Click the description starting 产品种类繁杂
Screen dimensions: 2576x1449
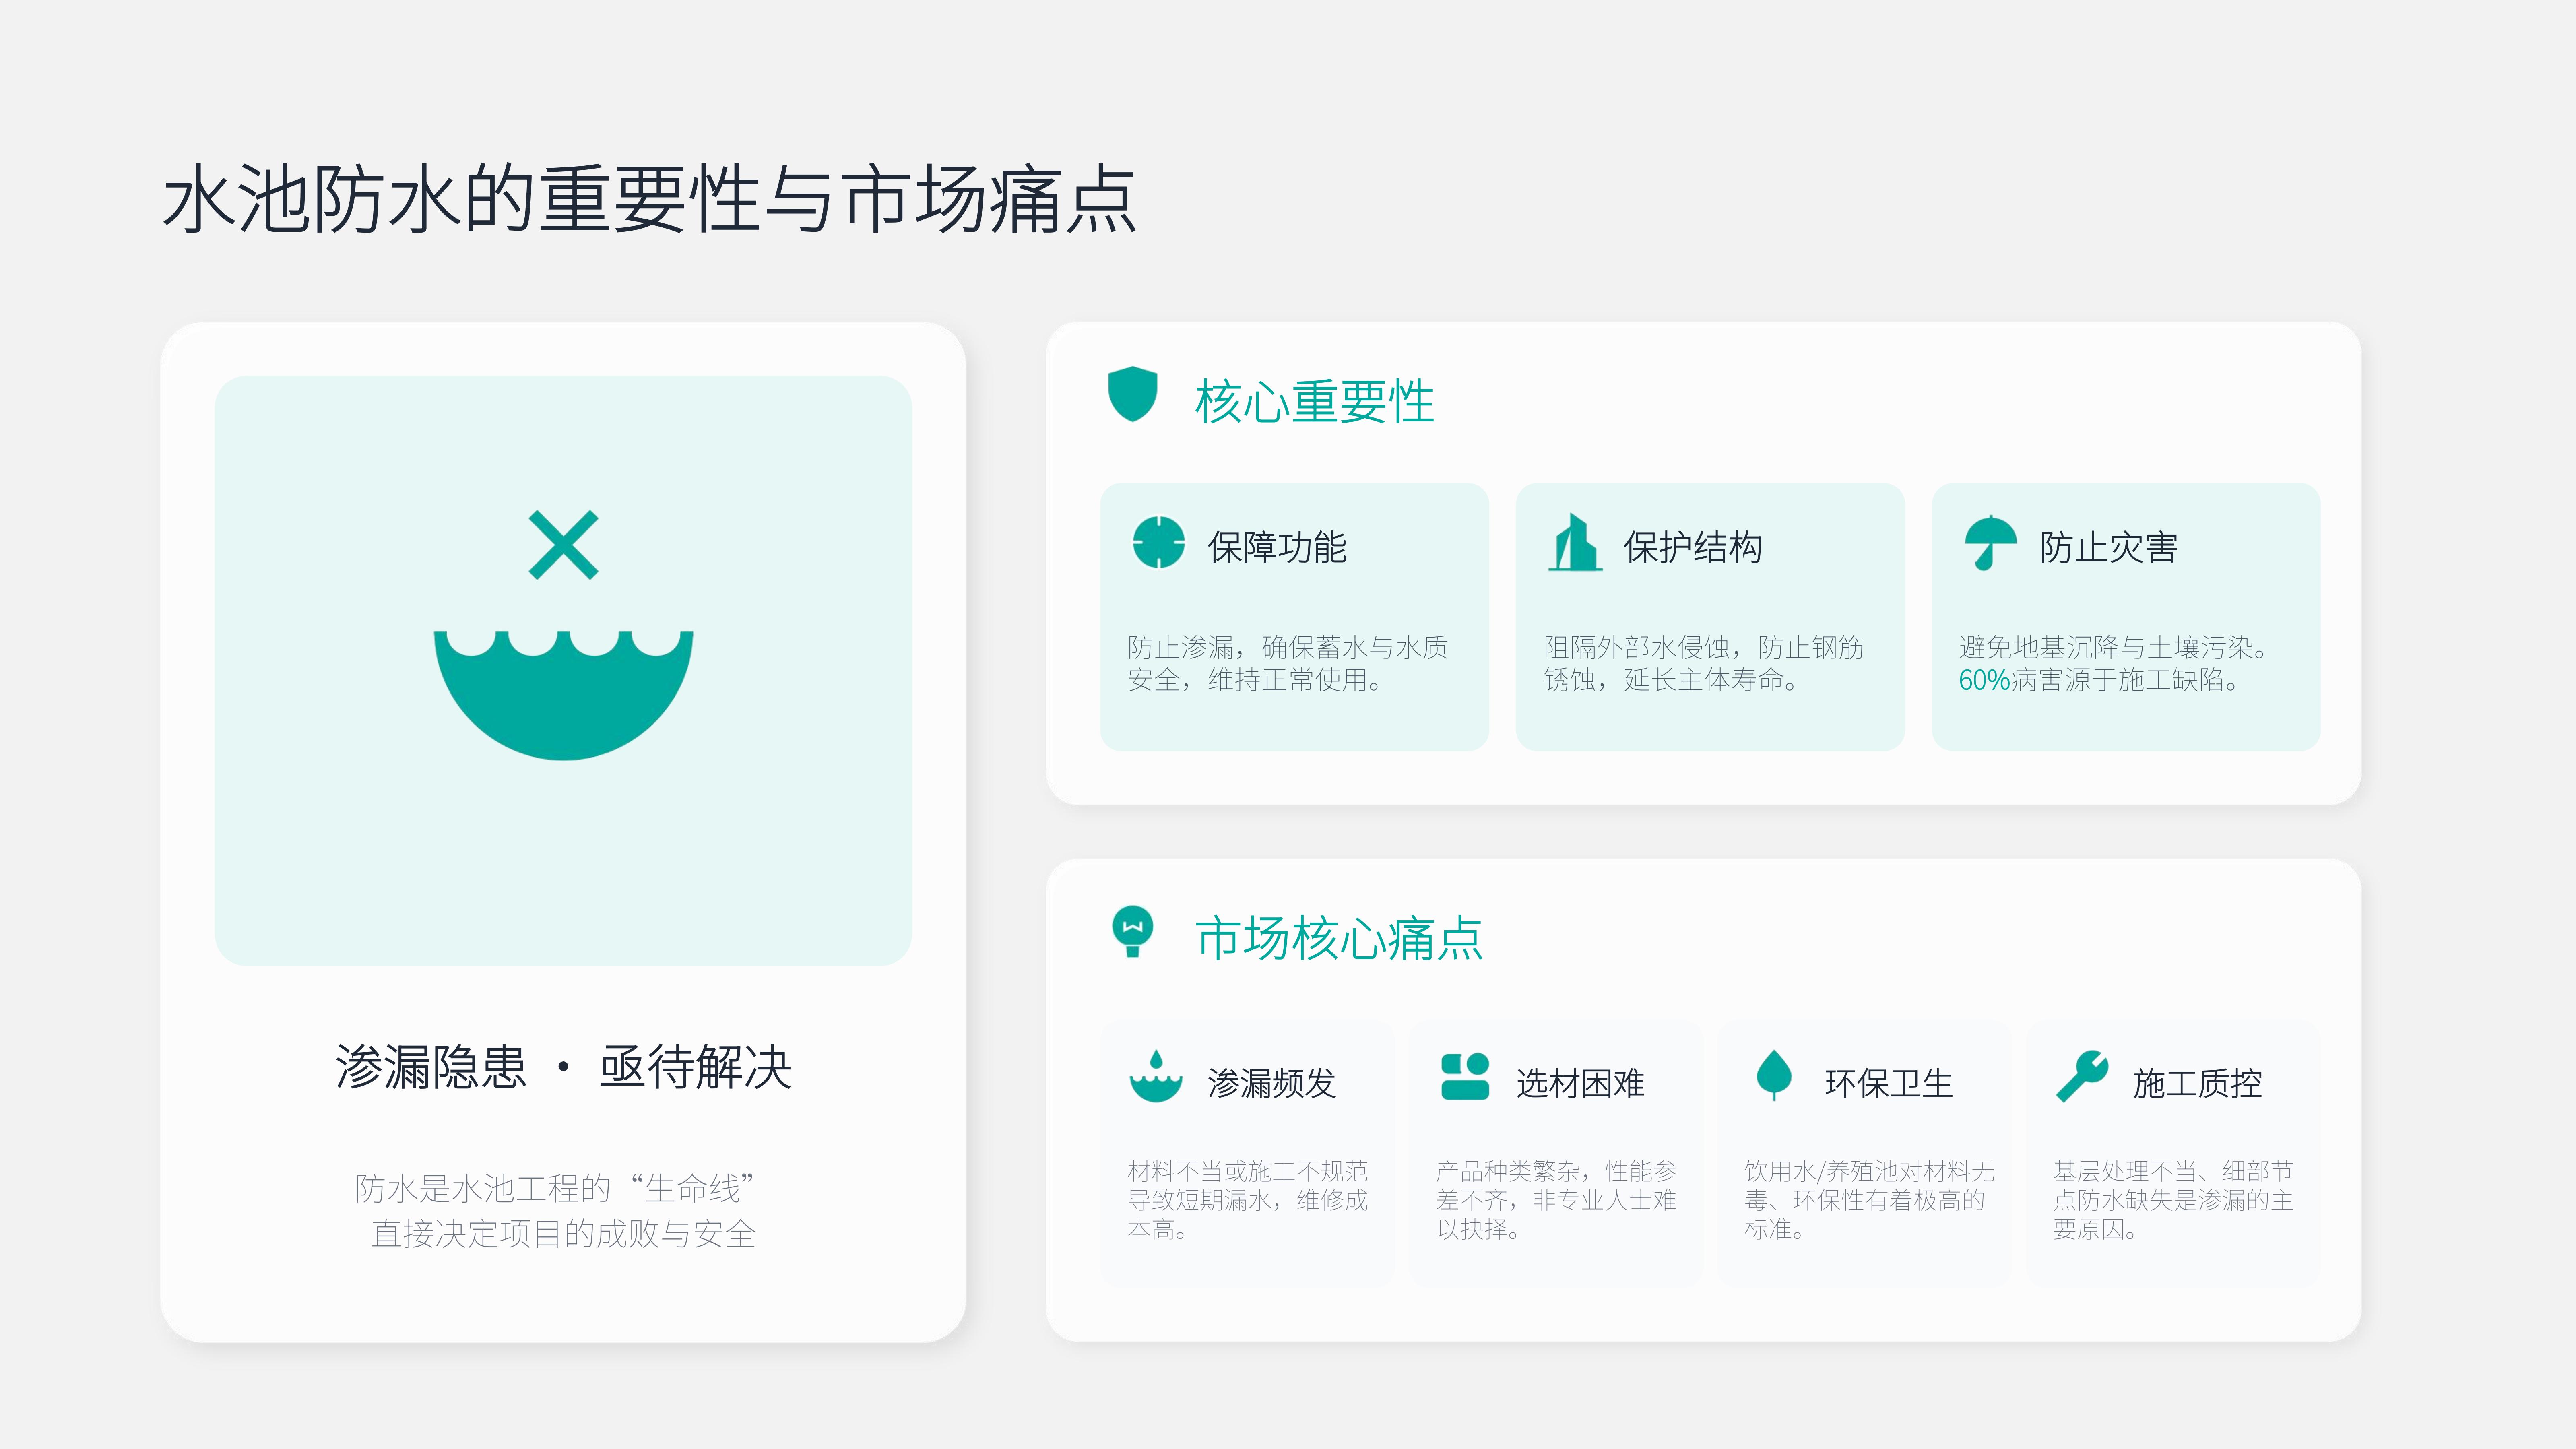click(1556, 1200)
